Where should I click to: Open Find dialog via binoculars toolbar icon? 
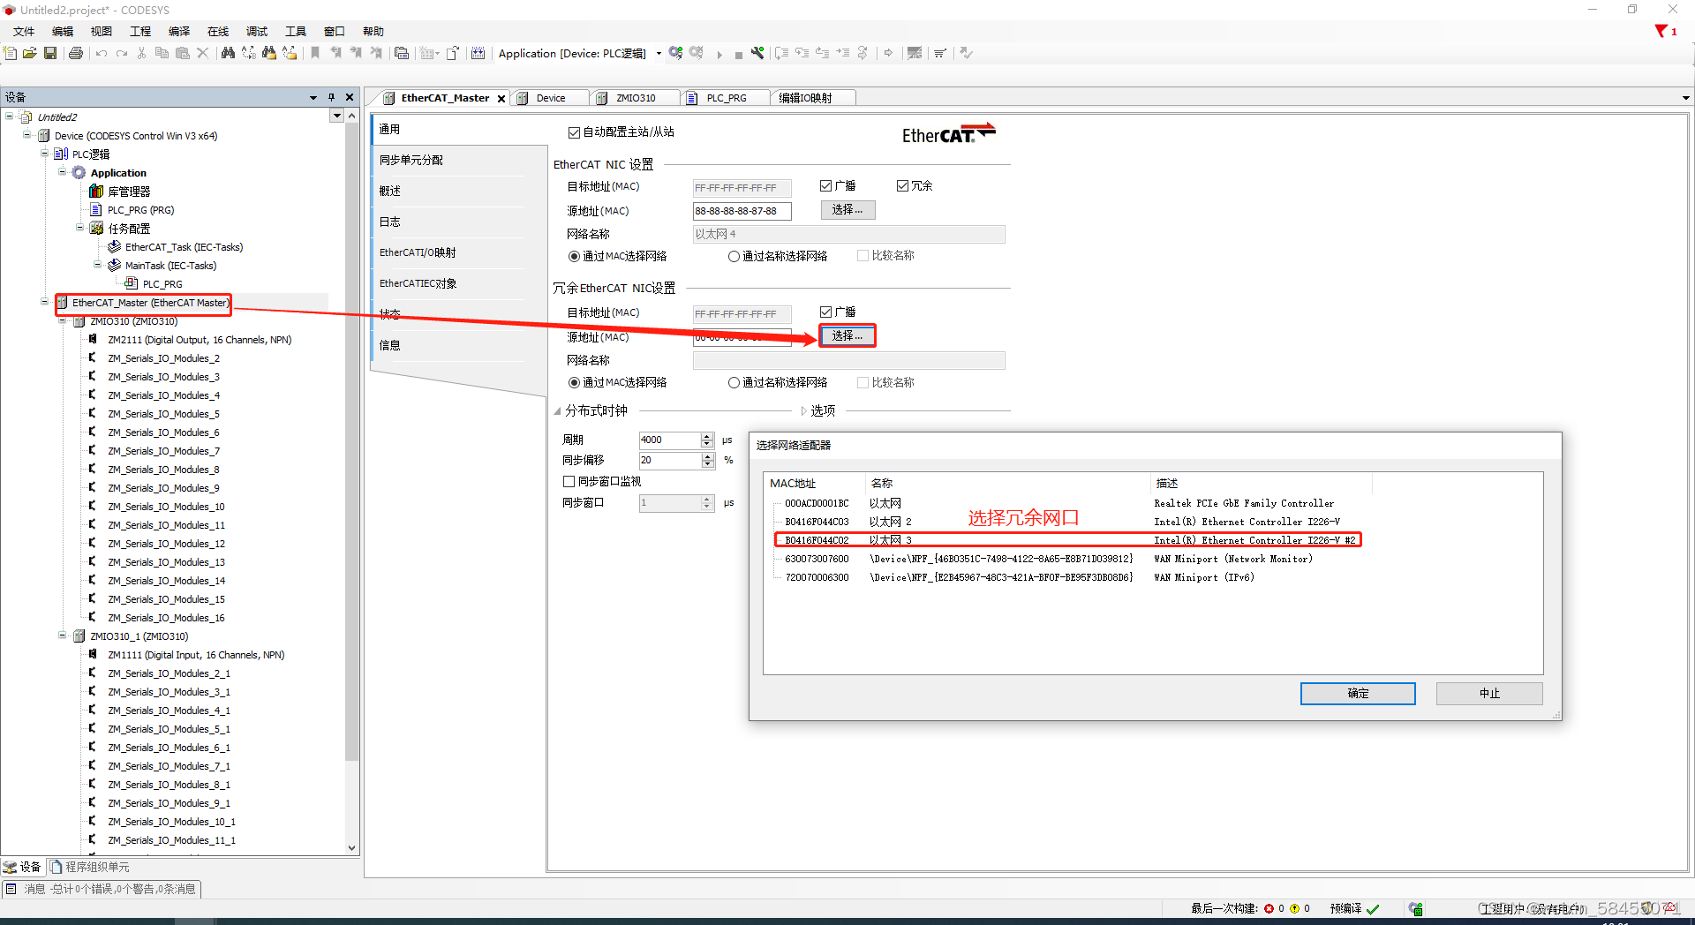228,53
